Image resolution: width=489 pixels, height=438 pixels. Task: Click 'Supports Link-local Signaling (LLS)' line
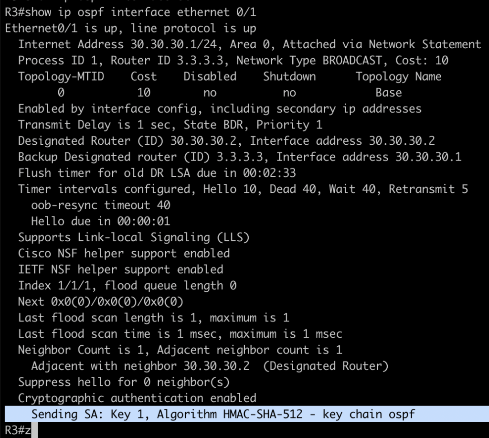coord(134,237)
